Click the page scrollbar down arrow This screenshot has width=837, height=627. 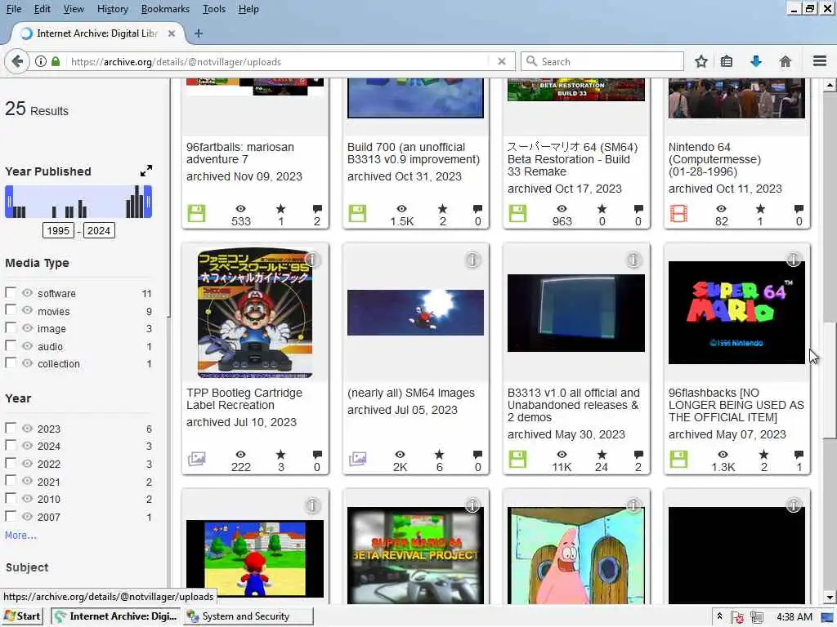point(830,597)
